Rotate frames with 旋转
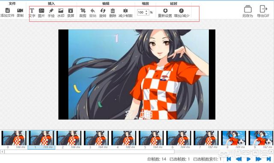 tap(103, 12)
